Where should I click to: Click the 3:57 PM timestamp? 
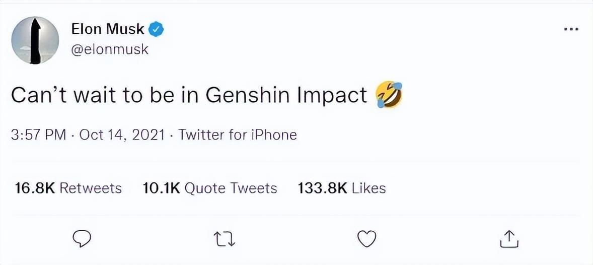click(38, 135)
